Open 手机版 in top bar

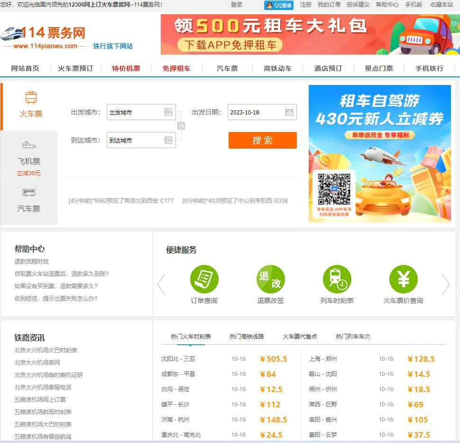[x=414, y=5]
